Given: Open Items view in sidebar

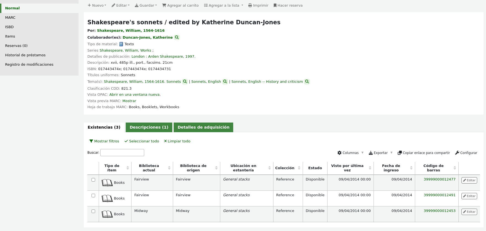Looking at the screenshot, I should (x=39, y=36).
